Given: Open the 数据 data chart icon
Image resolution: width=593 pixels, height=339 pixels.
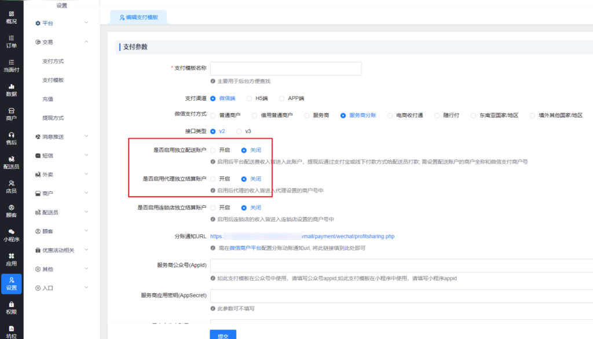Looking at the screenshot, I should click(11, 86).
